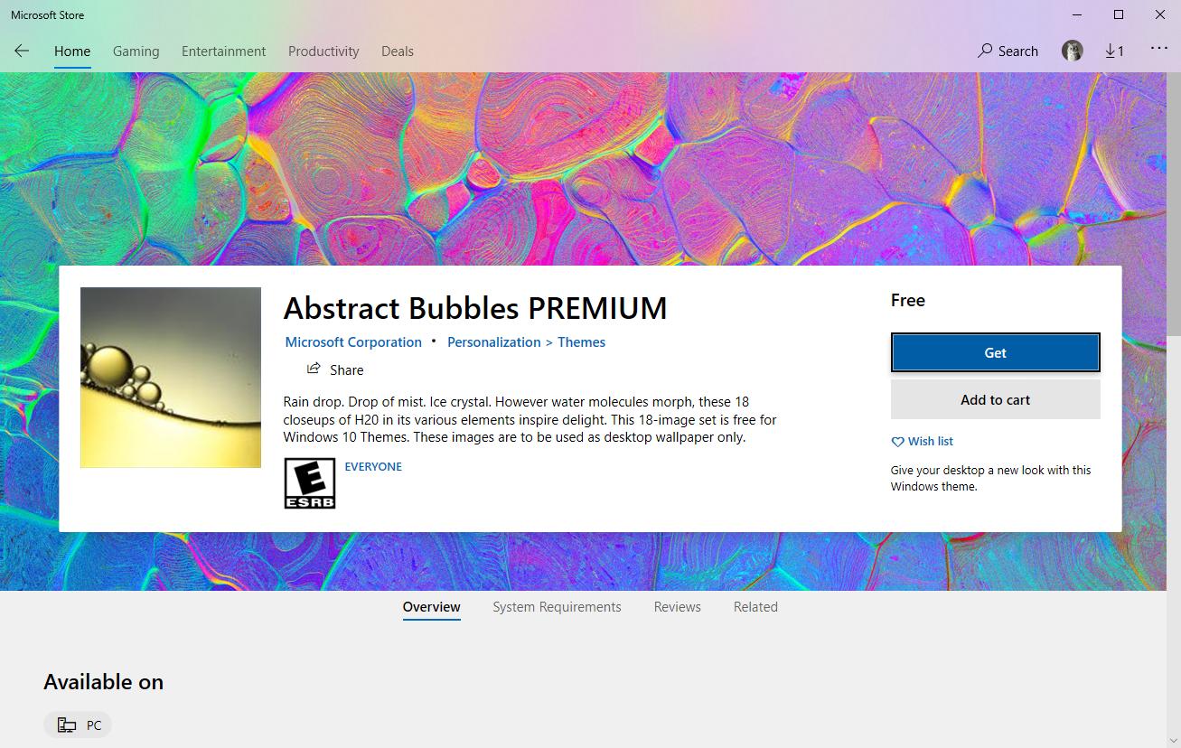Select the Home tab
Image resolution: width=1181 pixels, height=748 pixels.
click(x=72, y=51)
